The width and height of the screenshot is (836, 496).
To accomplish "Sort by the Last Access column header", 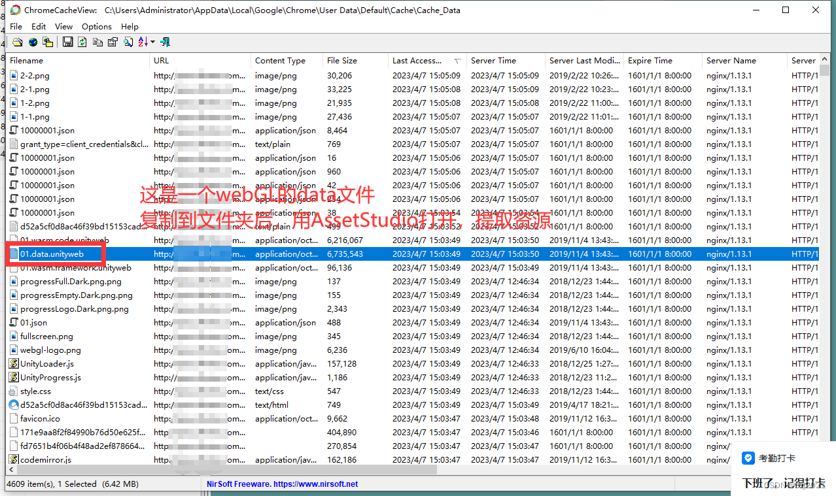I will coord(428,60).
